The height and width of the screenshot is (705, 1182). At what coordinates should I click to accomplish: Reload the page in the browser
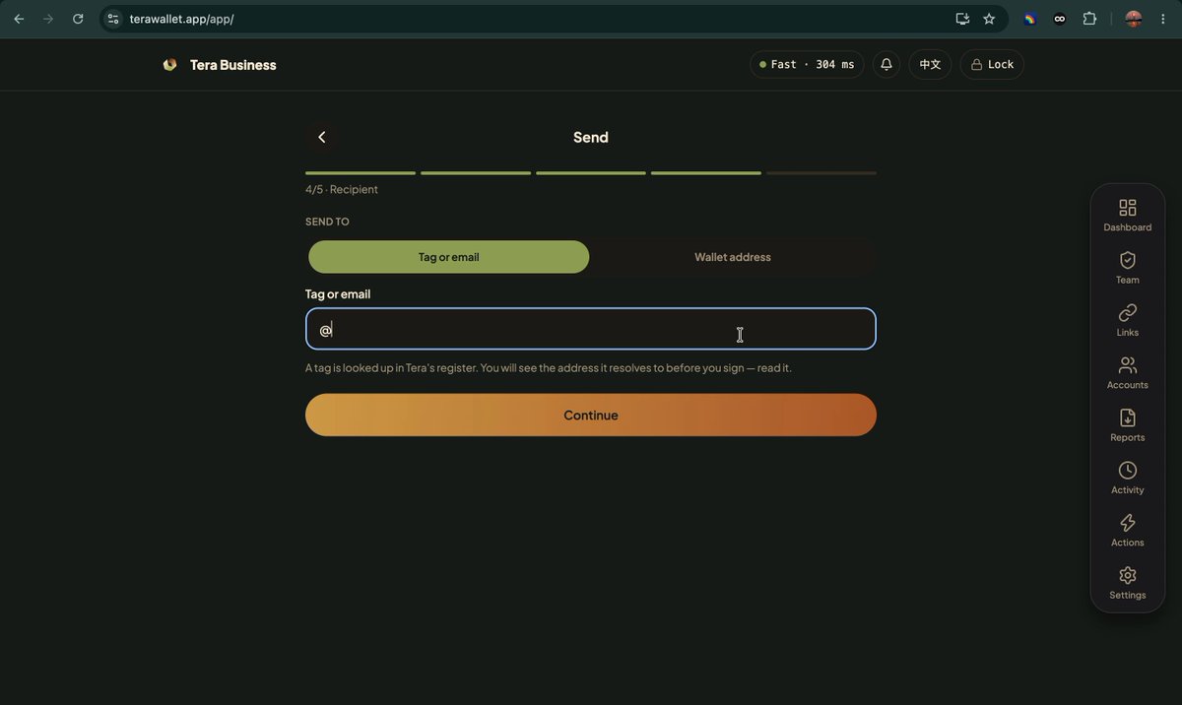(x=78, y=19)
